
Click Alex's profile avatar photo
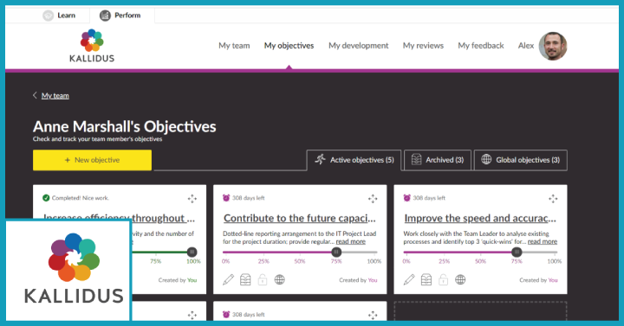pyautogui.click(x=553, y=46)
